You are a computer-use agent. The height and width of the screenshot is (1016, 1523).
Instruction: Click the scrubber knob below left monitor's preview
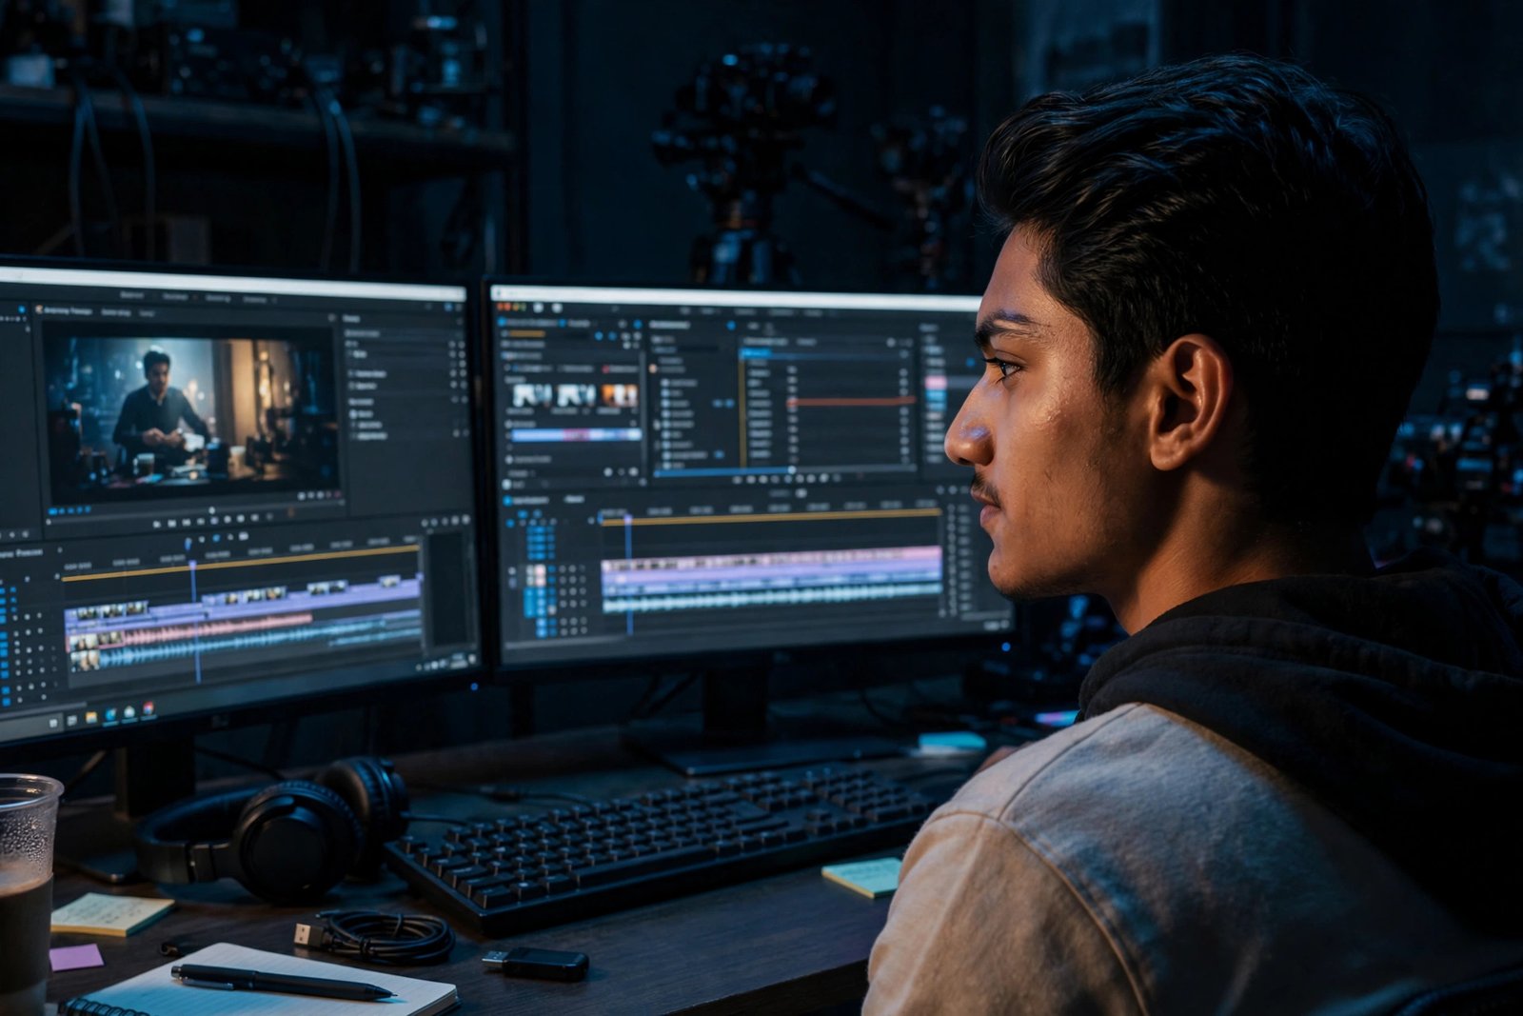click(x=211, y=511)
